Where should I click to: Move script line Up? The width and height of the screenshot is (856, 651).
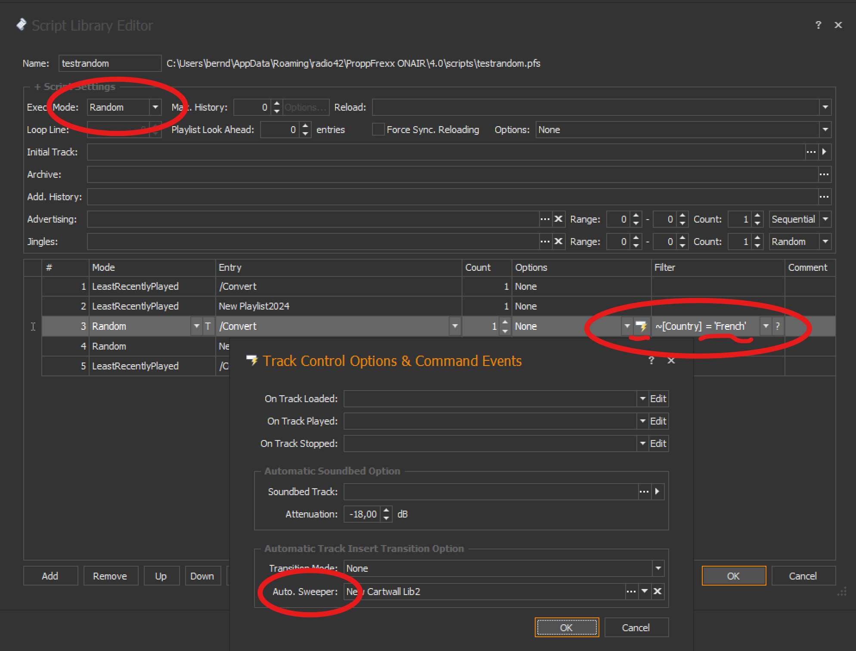(161, 576)
